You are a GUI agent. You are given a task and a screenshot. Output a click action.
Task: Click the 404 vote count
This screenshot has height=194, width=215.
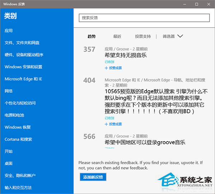pos(89,80)
